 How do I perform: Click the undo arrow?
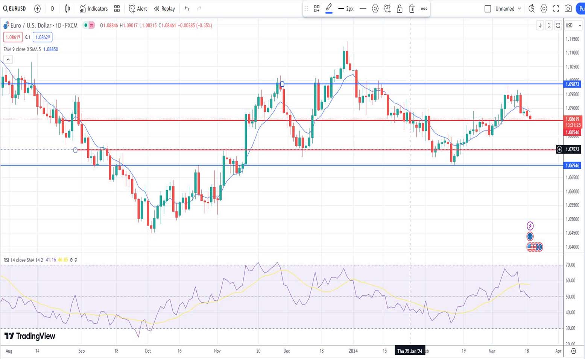click(187, 9)
